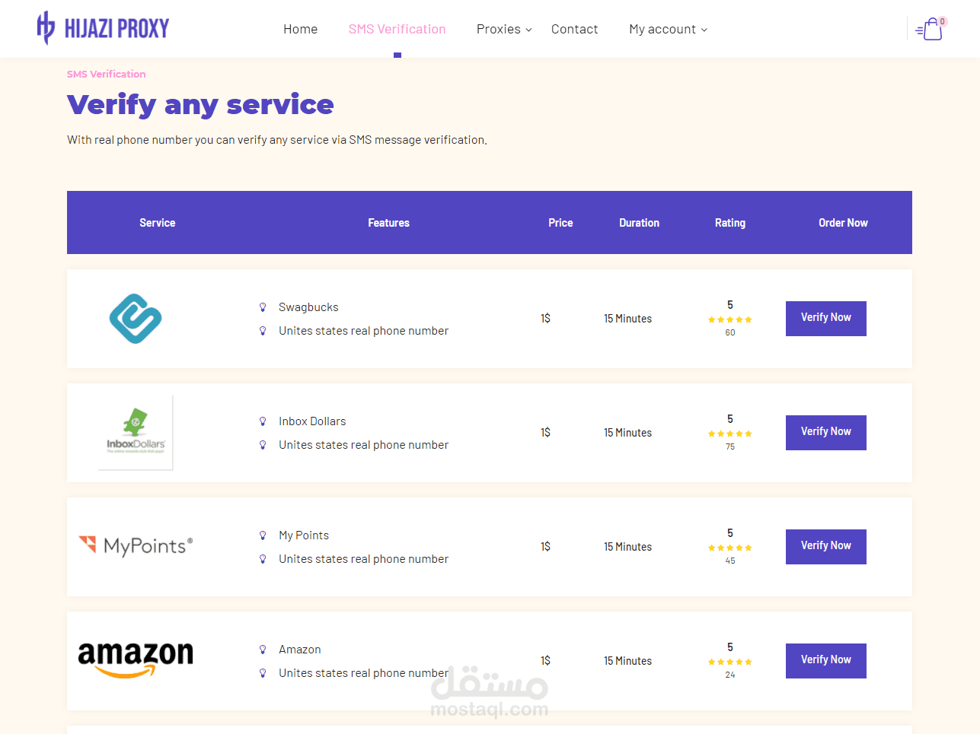The image size is (980, 734).
Task: Click the lightbulb icon beside Amazon text
Action: (x=263, y=650)
